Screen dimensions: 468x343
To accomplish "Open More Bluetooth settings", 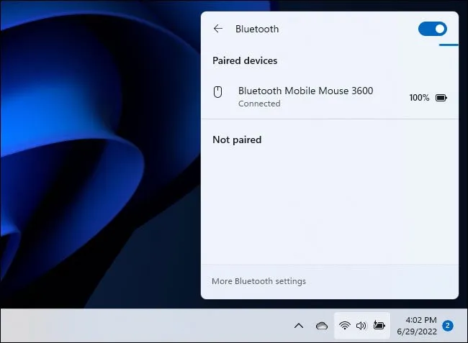I will coord(258,281).
